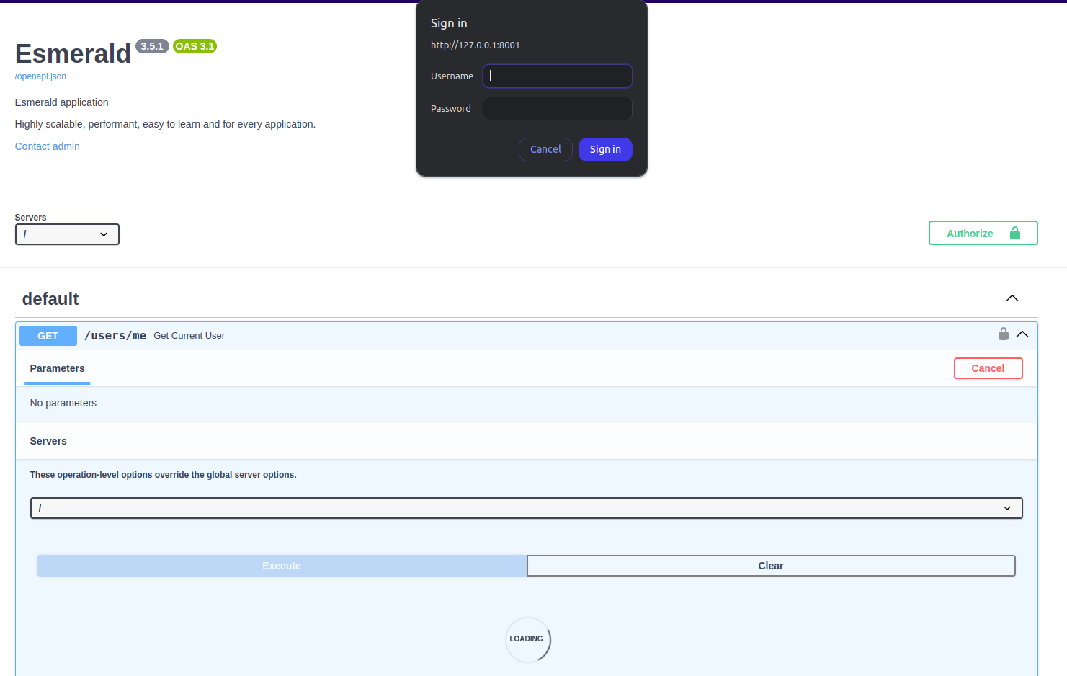Click the Esmerald title heading
Image resolution: width=1067 pixels, height=676 pixels.
73,53
